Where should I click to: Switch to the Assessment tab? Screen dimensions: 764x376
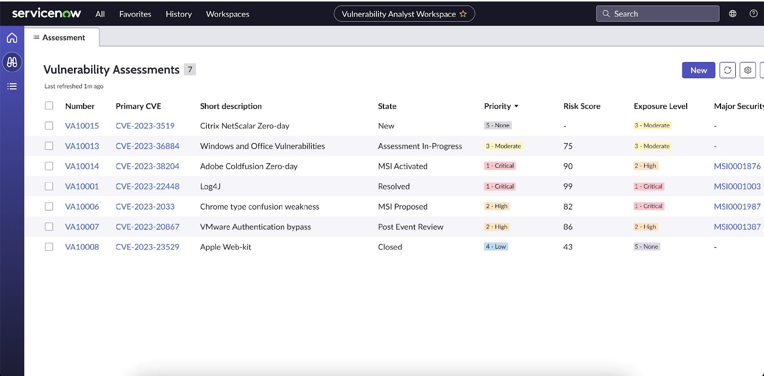point(62,37)
